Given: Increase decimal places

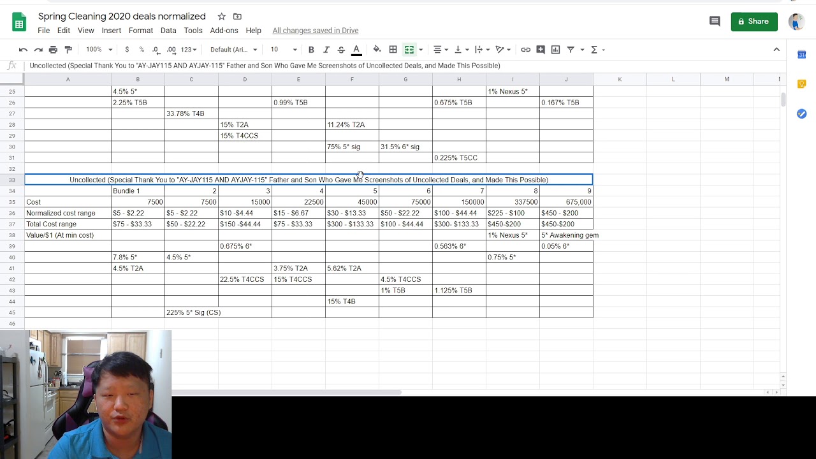Looking at the screenshot, I should [x=171, y=50].
